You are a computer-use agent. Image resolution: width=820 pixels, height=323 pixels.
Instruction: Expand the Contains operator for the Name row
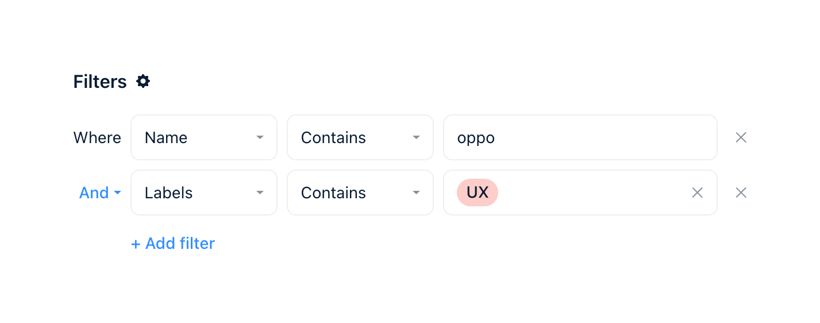[x=360, y=137]
